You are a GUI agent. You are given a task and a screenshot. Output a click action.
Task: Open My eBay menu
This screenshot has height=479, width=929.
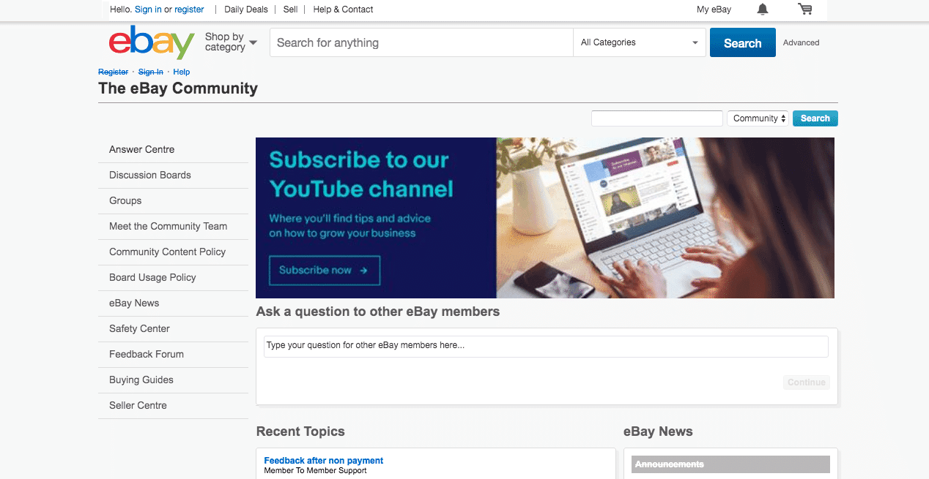pos(714,10)
